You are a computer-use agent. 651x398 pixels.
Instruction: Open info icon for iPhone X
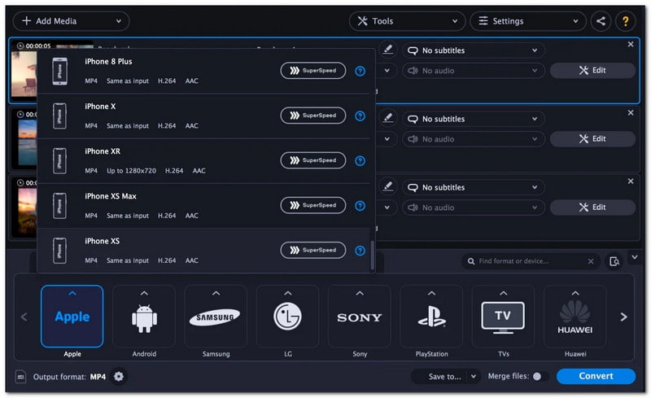[x=360, y=116]
